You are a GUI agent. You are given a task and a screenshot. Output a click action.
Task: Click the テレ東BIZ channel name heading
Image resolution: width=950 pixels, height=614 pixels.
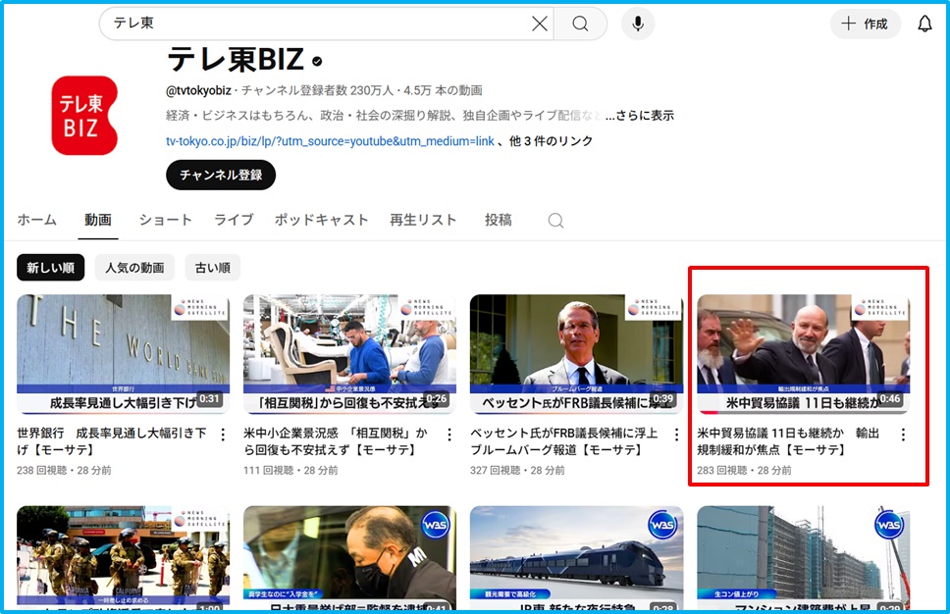(x=236, y=60)
